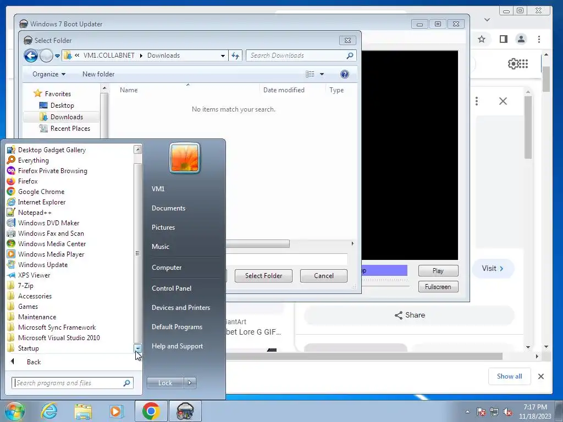The image size is (563, 422).
Task: Open Devices and Printers
Action: click(181, 308)
